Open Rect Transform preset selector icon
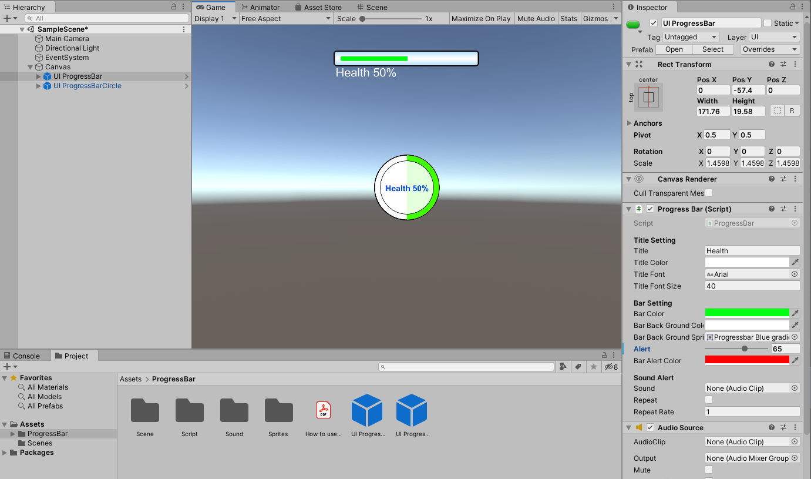This screenshot has width=811, height=479. 783,65
